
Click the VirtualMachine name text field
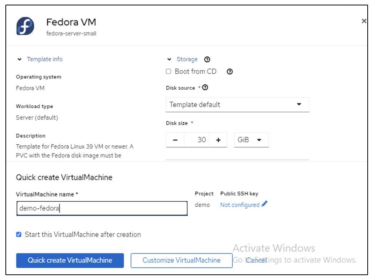(x=102, y=209)
